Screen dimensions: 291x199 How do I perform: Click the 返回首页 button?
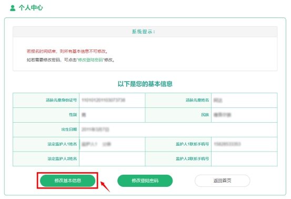coord(223,181)
